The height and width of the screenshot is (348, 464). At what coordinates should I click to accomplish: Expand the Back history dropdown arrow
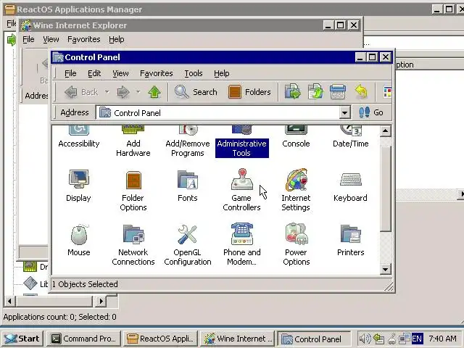pyautogui.click(x=107, y=92)
